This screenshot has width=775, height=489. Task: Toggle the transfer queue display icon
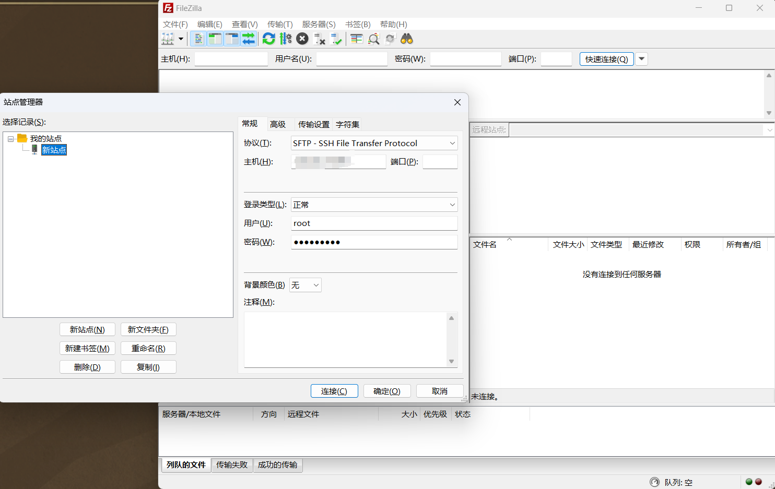pyautogui.click(x=249, y=39)
